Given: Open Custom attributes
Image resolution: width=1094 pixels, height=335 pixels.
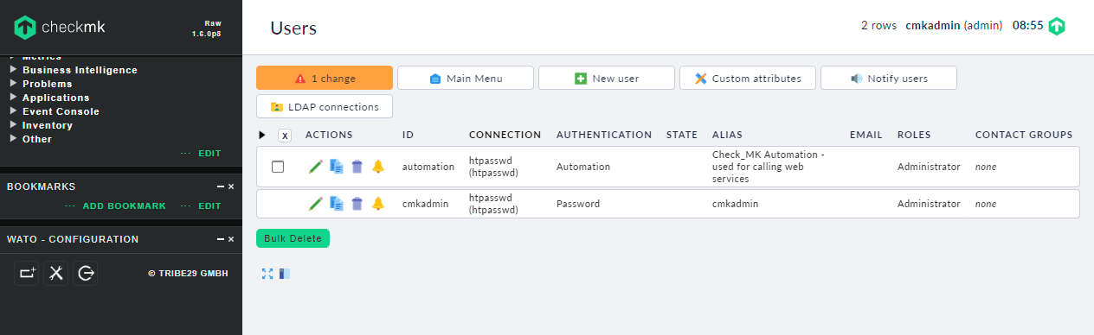Looking at the screenshot, I should tap(748, 78).
